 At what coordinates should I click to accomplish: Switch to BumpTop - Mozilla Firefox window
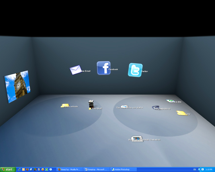[x=70, y=169]
